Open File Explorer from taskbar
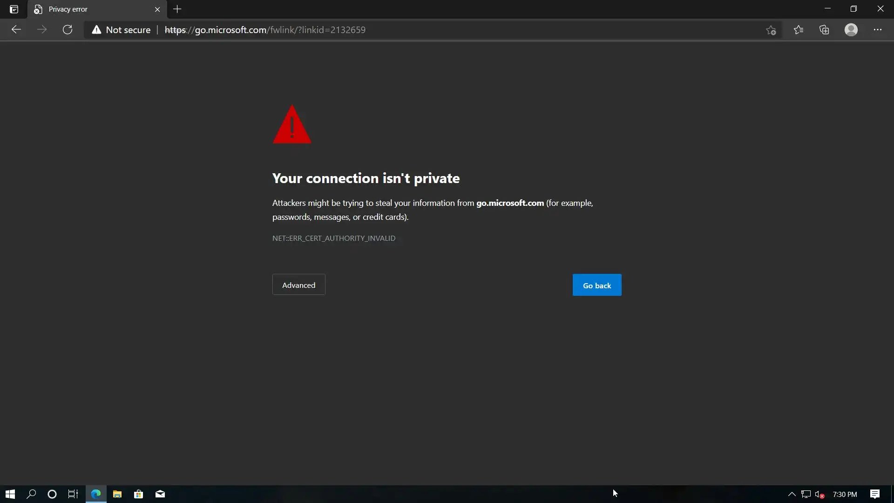894x503 pixels. tap(117, 494)
